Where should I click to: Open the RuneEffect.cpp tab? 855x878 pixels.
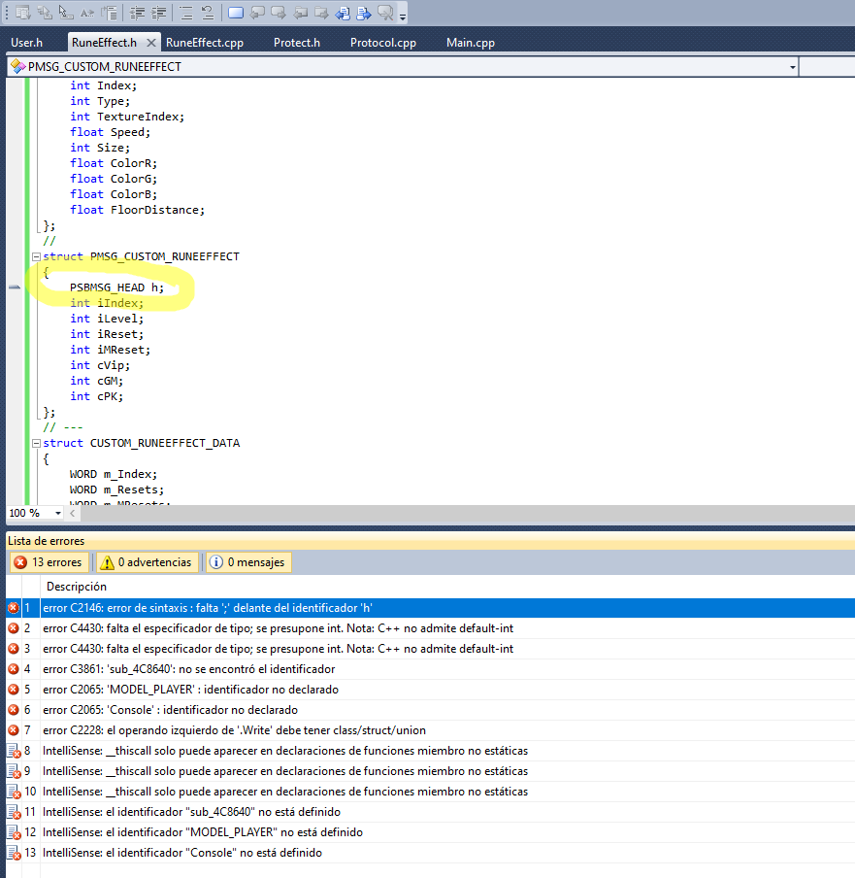click(205, 43)
